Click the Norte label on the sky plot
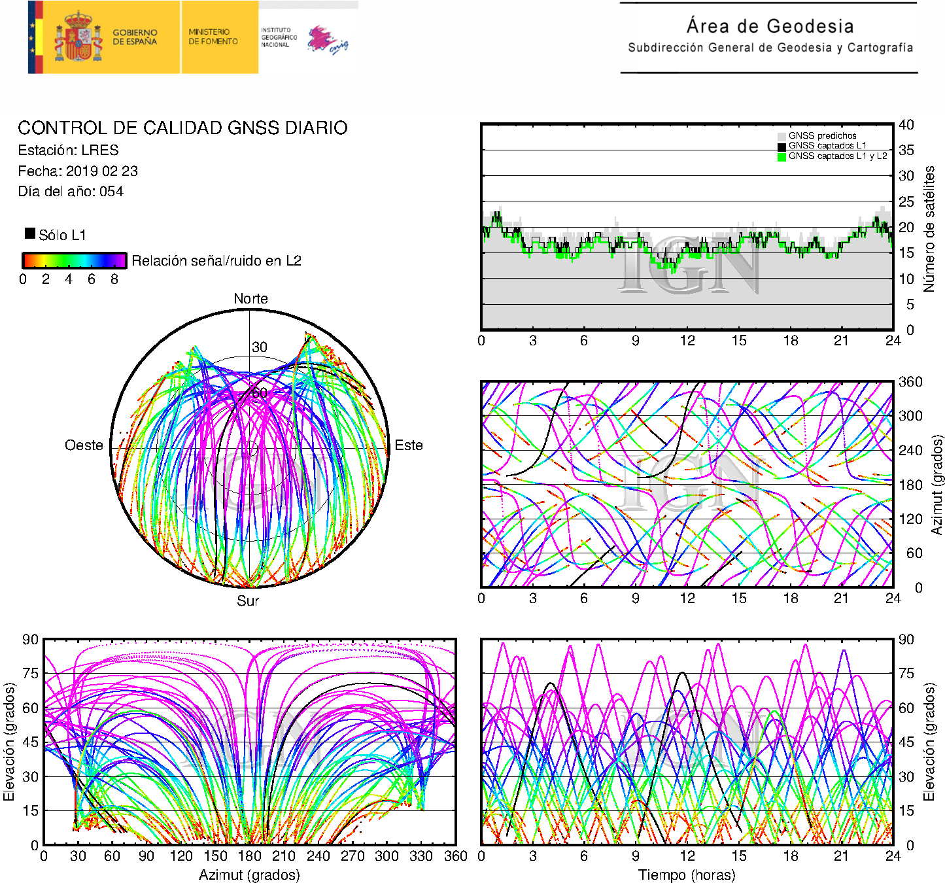The image size is (945, 883). 250,299
